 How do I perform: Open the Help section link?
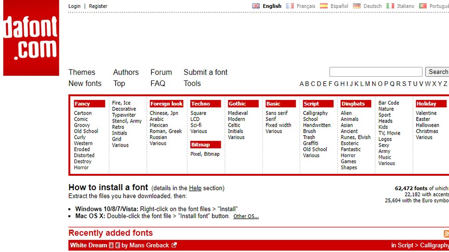[195, 188]
